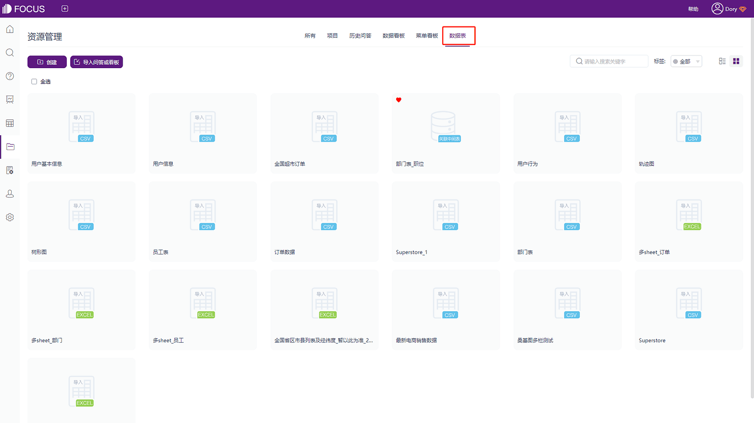This screenshot has width=754, height=423.
Task: Switch to list view layout icon
Action: pos(722,61)
